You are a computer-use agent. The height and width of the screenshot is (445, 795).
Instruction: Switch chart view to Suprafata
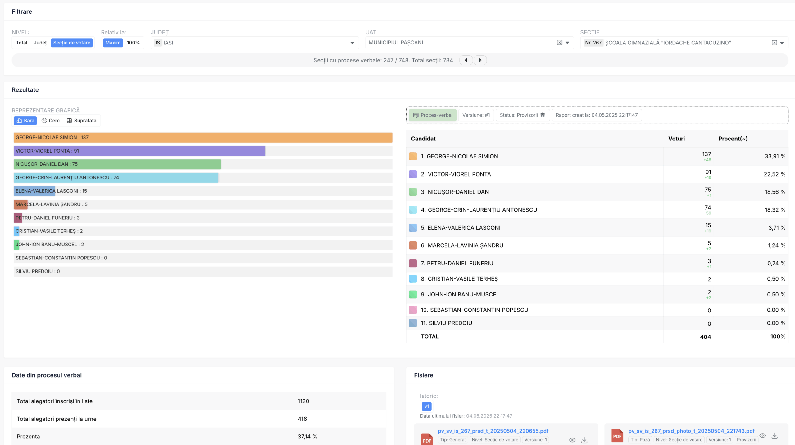[82, 121]
